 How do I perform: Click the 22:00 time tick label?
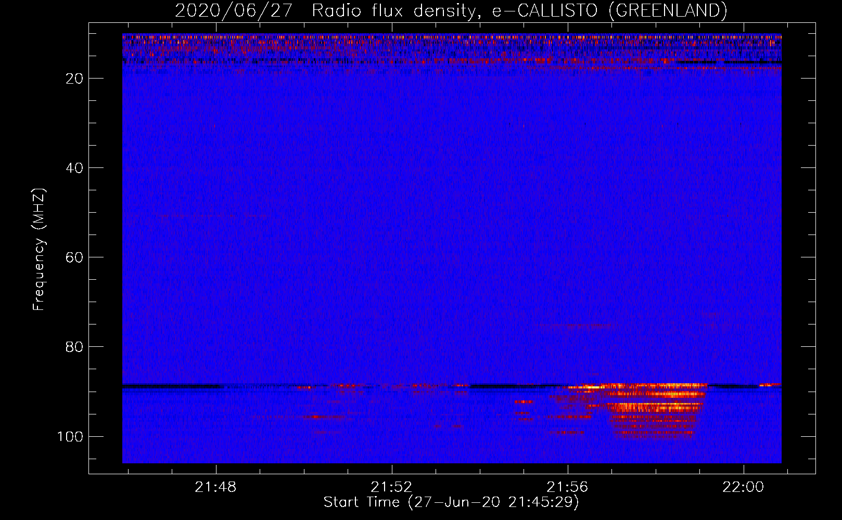(x=743, y=487)
